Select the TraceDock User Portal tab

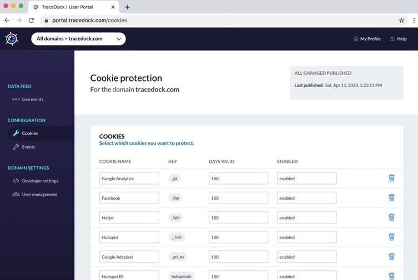[x=73, y=7]
